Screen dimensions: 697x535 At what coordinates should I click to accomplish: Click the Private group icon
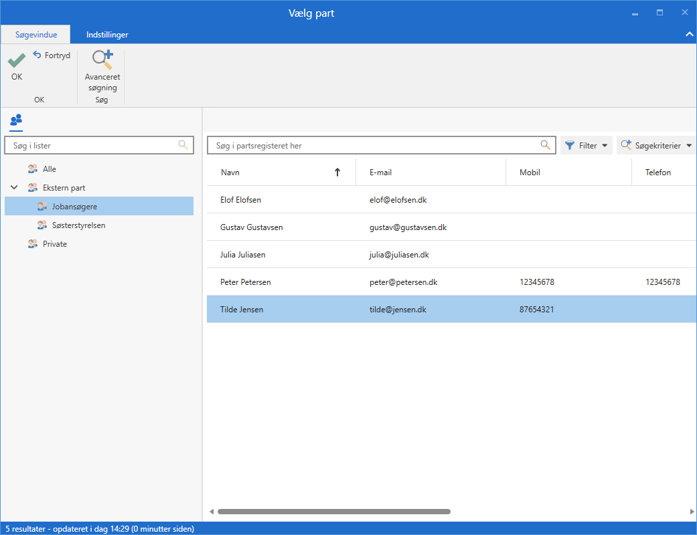pos(32,243)
